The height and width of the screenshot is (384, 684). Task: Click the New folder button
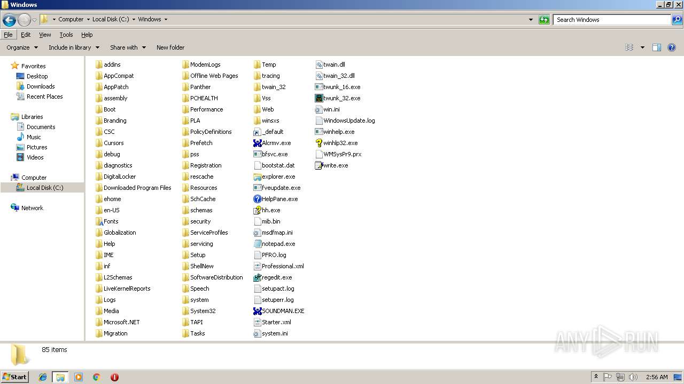click(170, 47)
